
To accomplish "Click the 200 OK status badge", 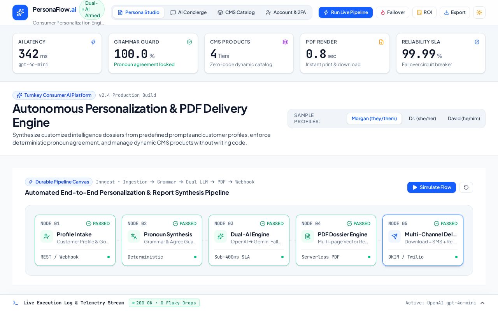I will [164, 303].
